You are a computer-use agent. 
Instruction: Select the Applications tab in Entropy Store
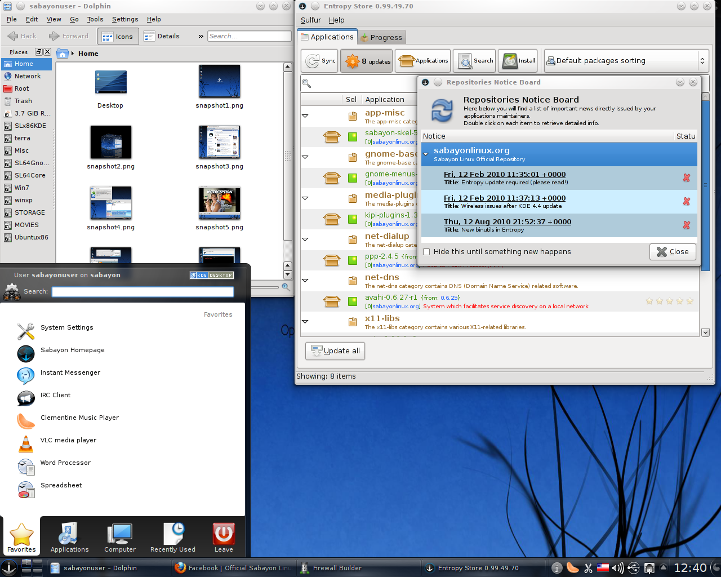(x=327, y=37)
